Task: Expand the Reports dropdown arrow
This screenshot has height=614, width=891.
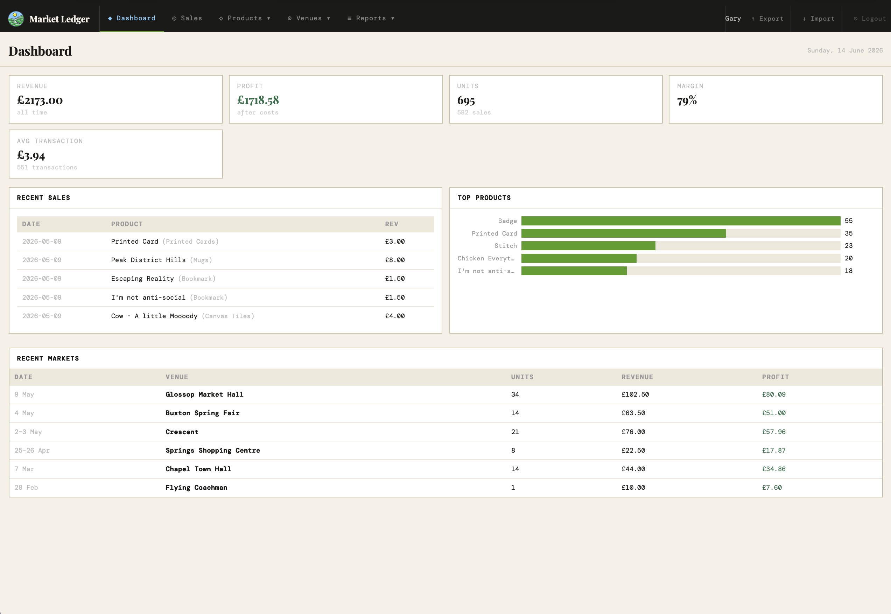Action: point(393,19)
